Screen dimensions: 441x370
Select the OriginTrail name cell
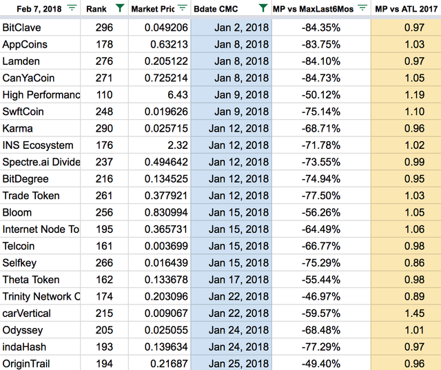[40, 363]
